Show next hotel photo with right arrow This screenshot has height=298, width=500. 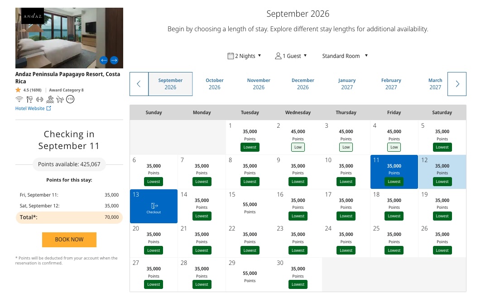point(114,60)
